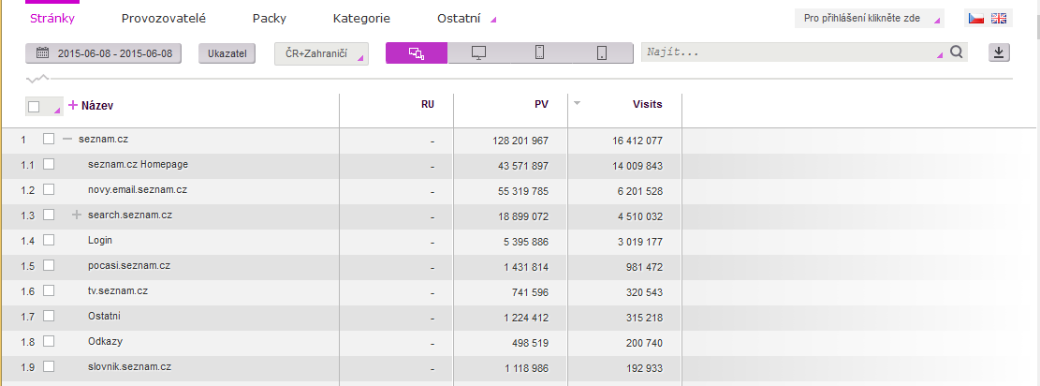Click the download export icon

point(999,53)
